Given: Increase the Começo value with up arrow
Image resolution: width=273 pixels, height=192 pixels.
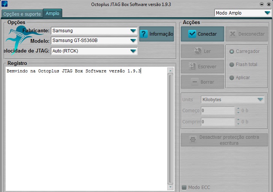Looking at the screenshot, I should (238, 109).
